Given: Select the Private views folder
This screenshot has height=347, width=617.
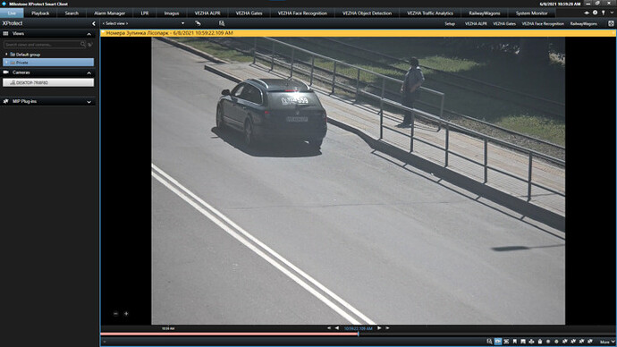Looking at the screenshot, I should pyautogui.click(x=48, y=63).
